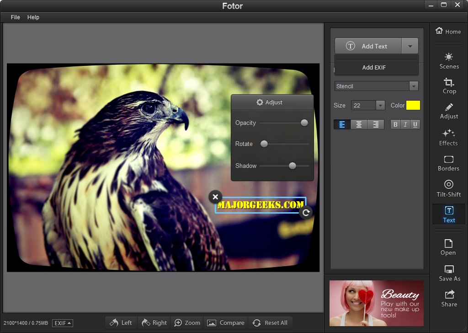Click the Share icon
The image size is (468, 333).
click(449, 298)
